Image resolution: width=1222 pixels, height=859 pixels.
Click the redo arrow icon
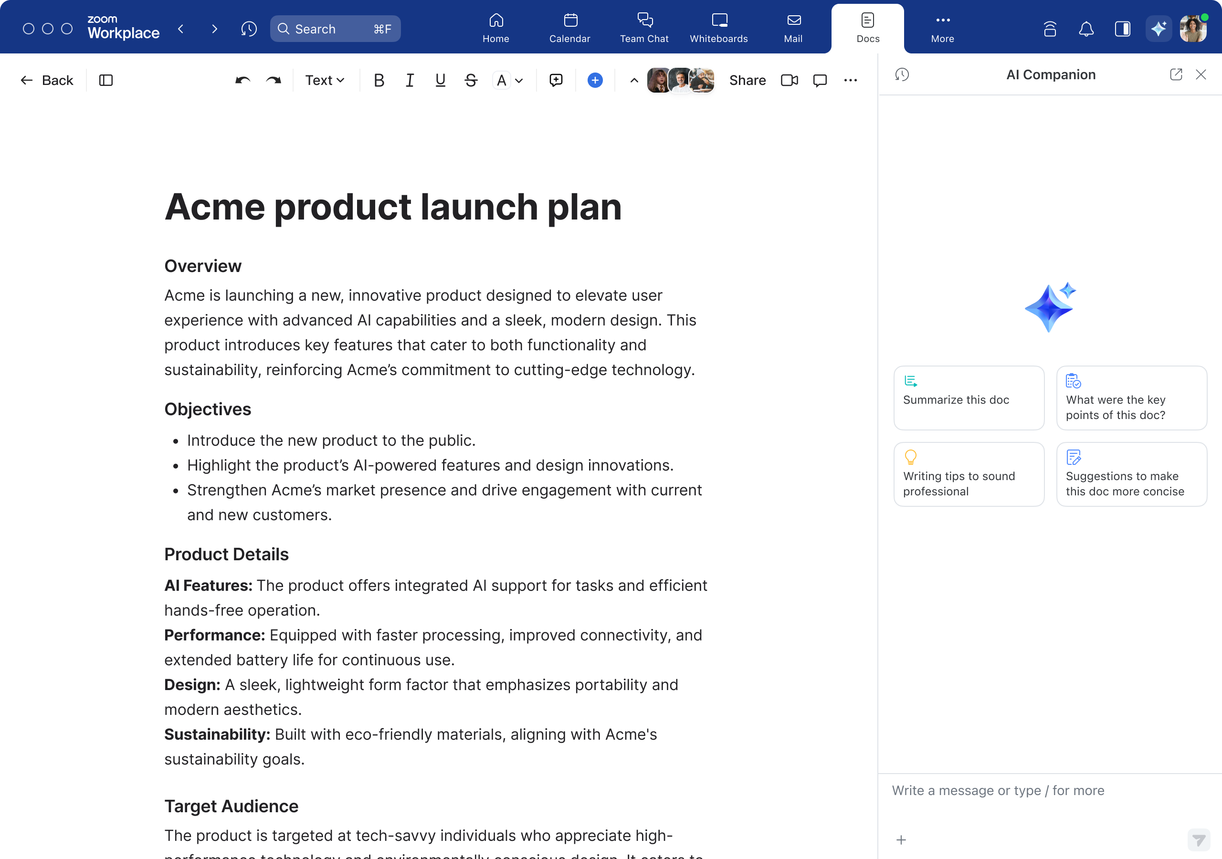(274, 80)
